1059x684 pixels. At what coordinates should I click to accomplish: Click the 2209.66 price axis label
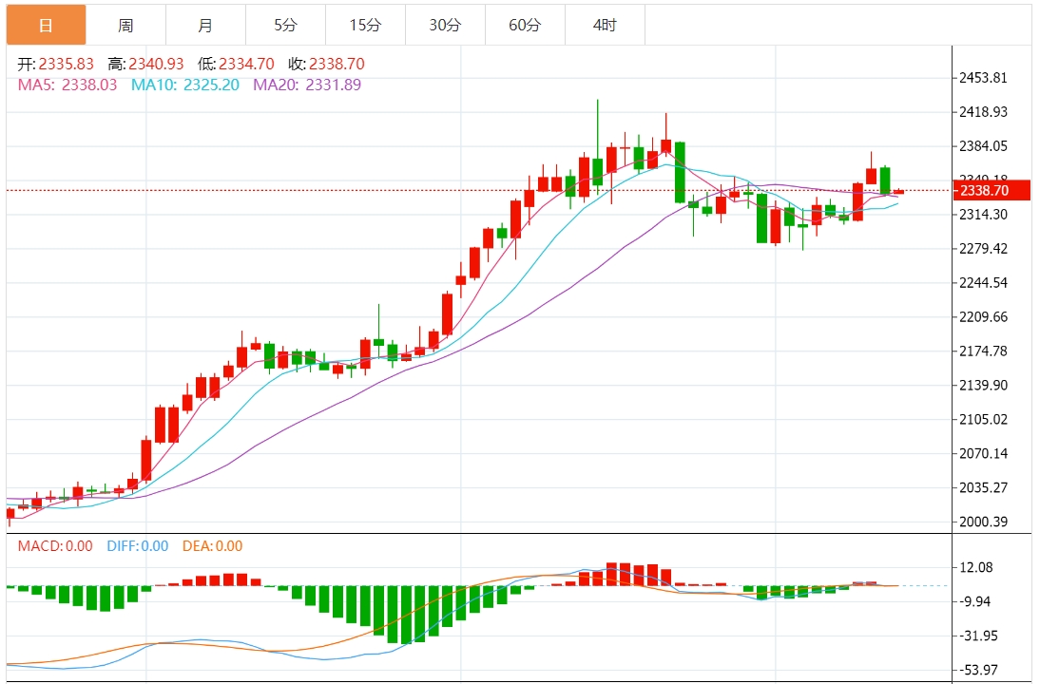983,316
